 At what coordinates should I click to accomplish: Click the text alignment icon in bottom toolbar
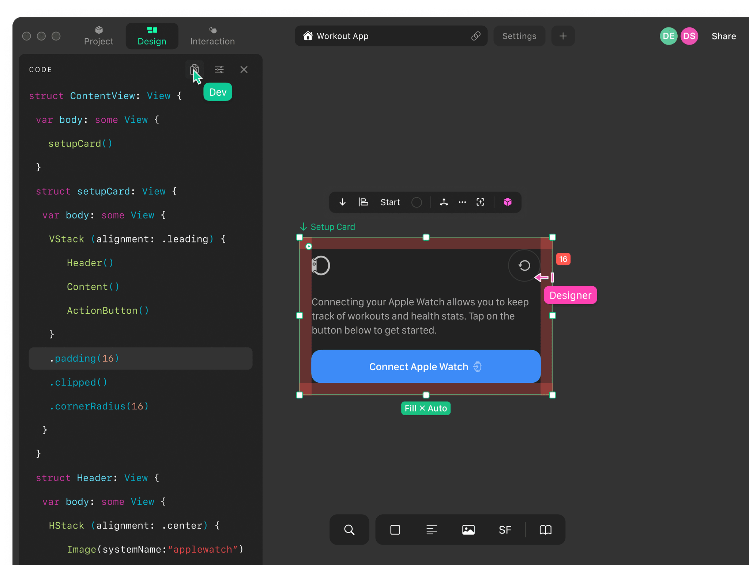[432, 530]
